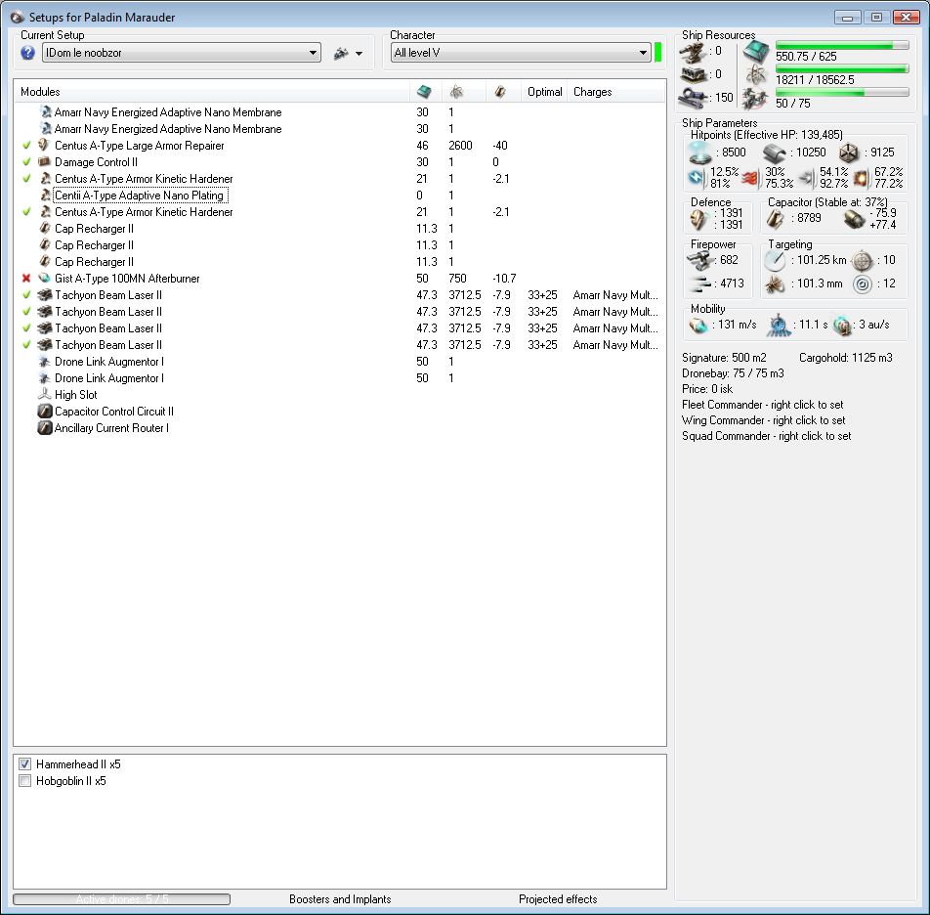
Task: Click 'Squad Commander - right click to set'
Action: (x=766, y=436)
